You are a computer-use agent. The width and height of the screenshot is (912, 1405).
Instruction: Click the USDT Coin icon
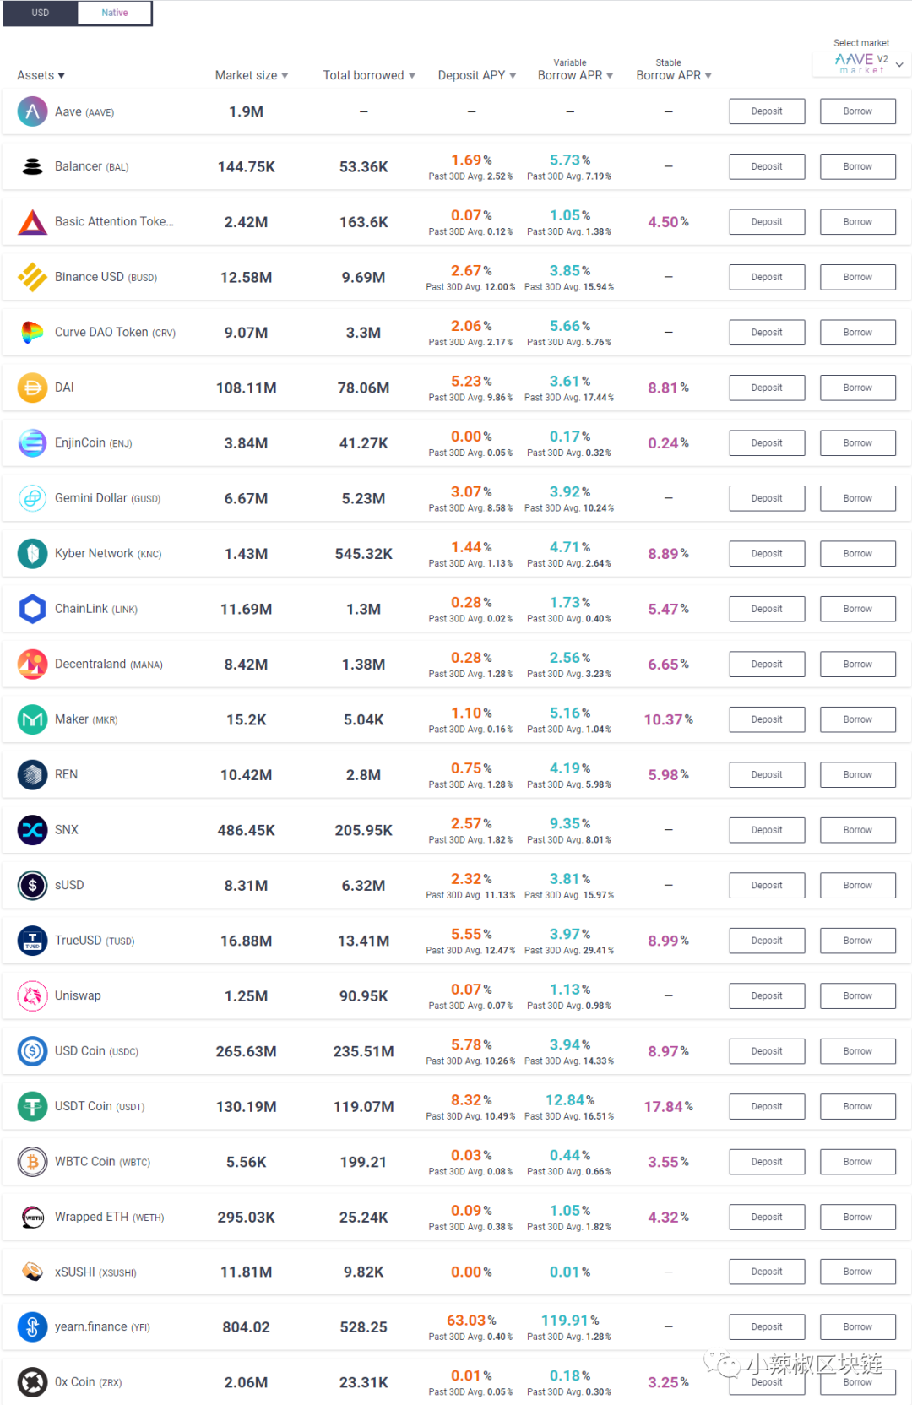point(32,1106)
